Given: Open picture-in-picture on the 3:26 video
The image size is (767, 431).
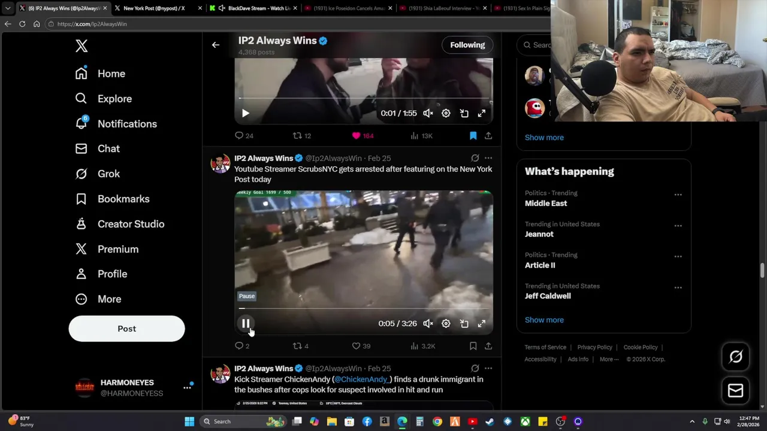Looking at the screenshot, I should tap(464, 323).
